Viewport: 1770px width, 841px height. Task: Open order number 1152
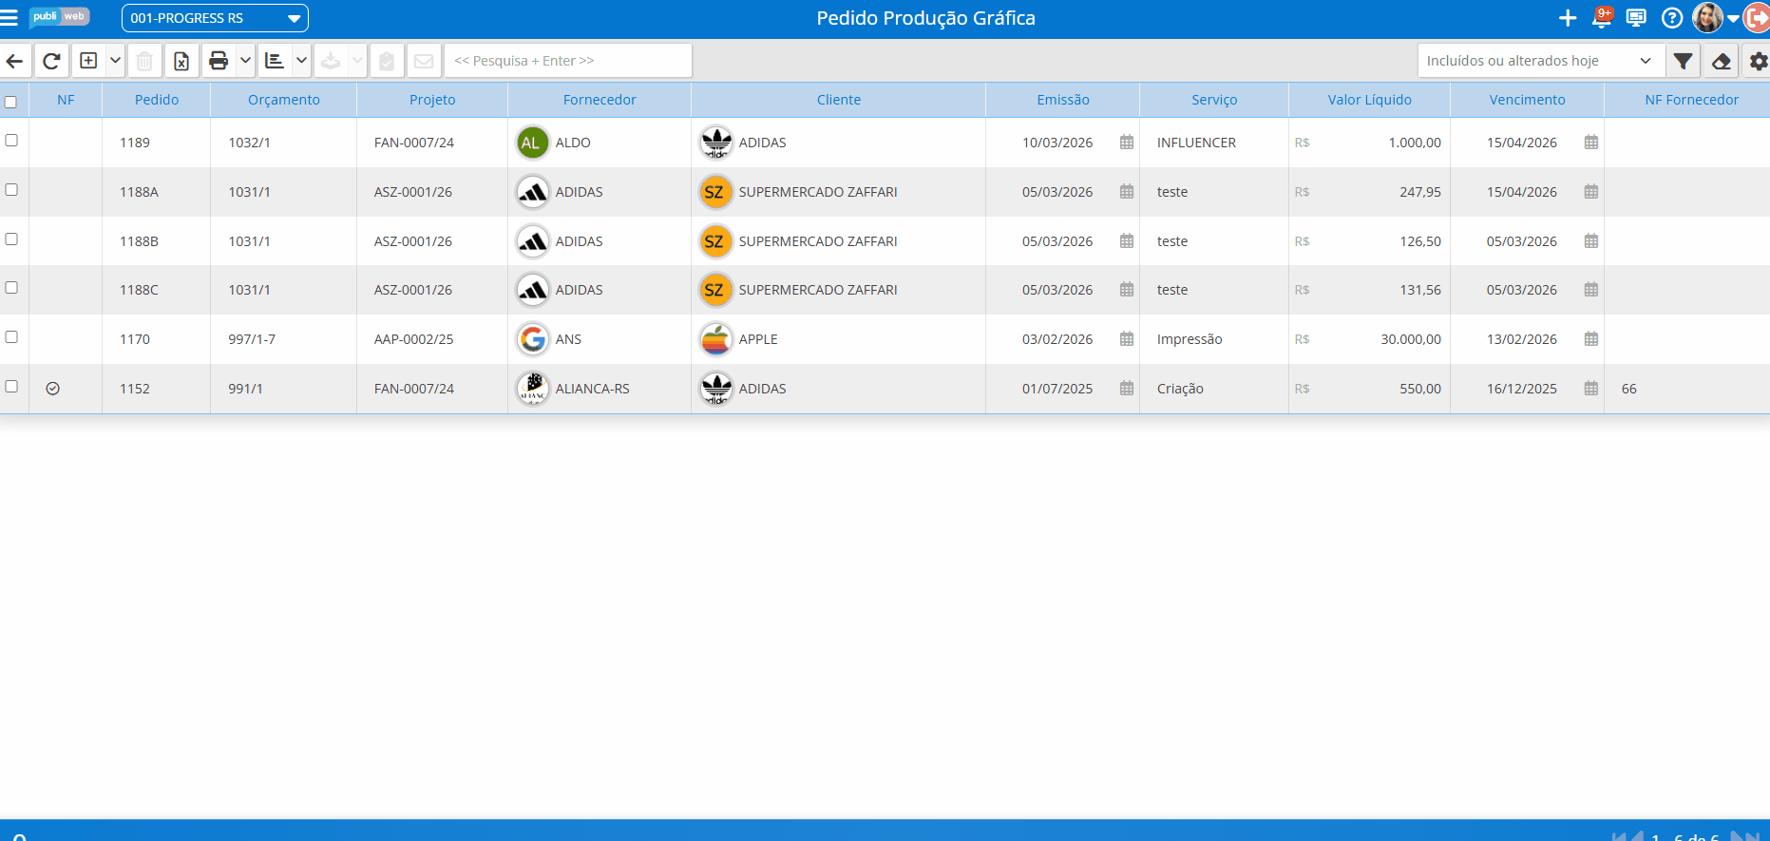[135, 389]
